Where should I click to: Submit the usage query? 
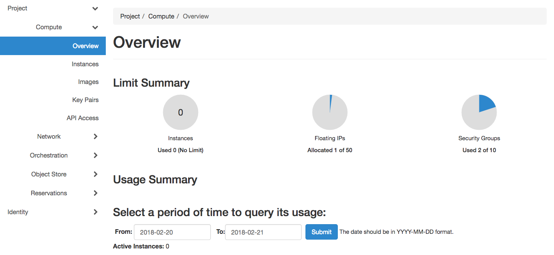[322, 232]
